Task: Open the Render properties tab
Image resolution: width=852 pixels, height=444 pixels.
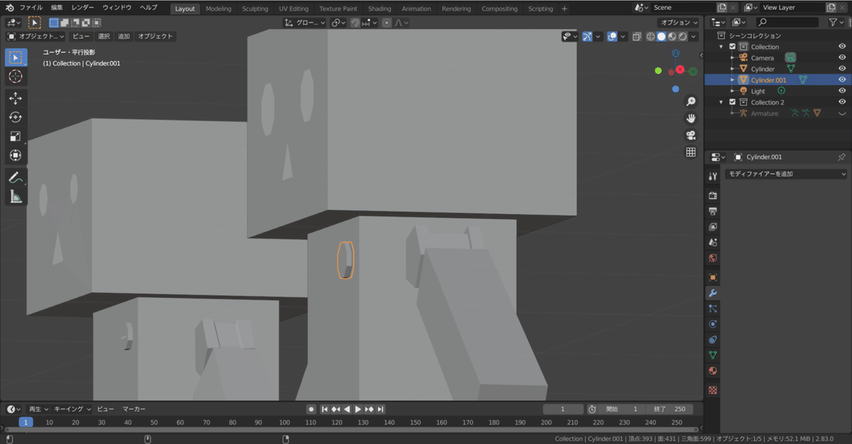Action: (713, 195)
